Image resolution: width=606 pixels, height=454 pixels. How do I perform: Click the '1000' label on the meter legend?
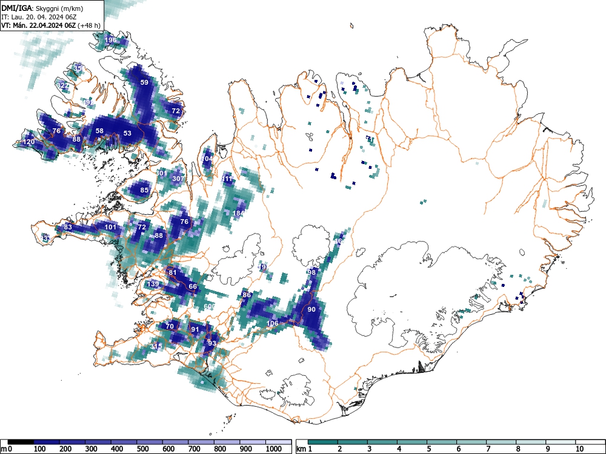[x=274, y=449]
